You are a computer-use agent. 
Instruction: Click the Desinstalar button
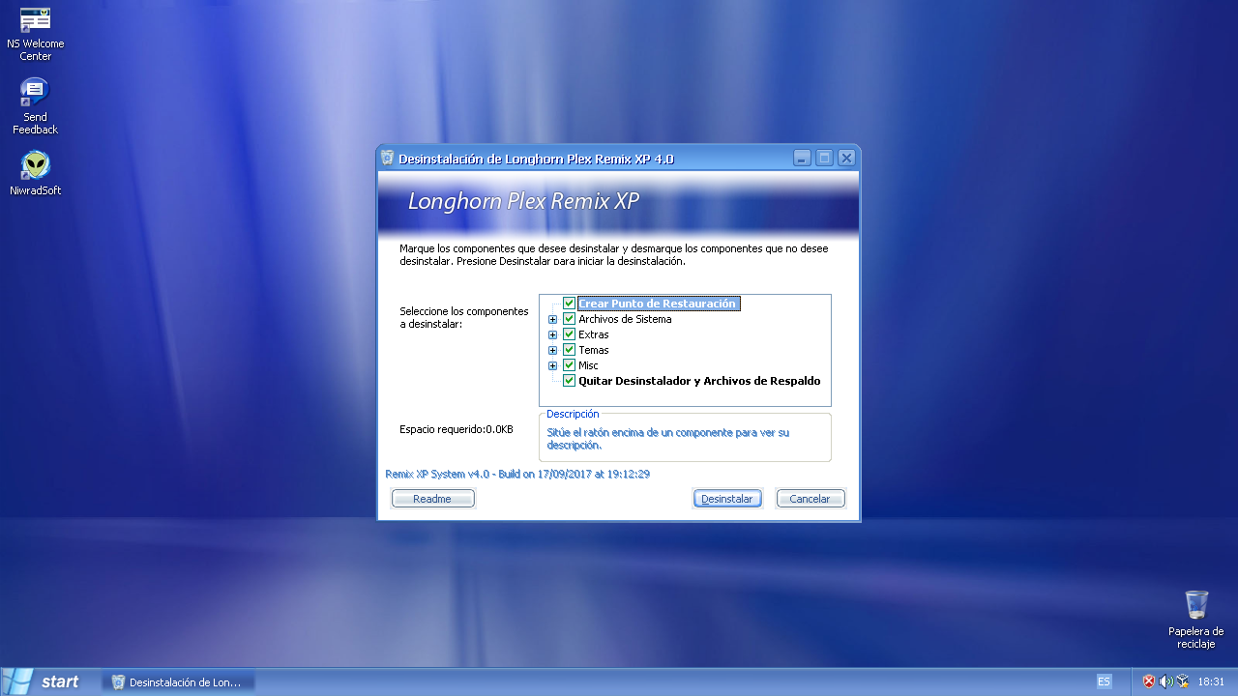tap(727, 499)
